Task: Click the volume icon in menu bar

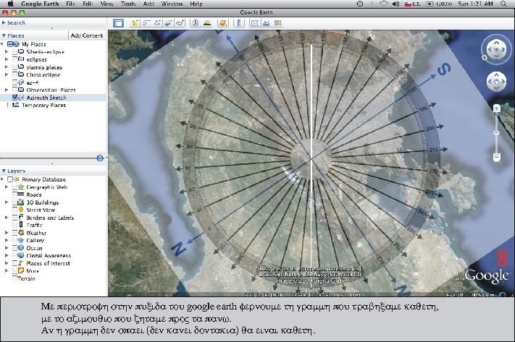Action: tap(395, 4)
